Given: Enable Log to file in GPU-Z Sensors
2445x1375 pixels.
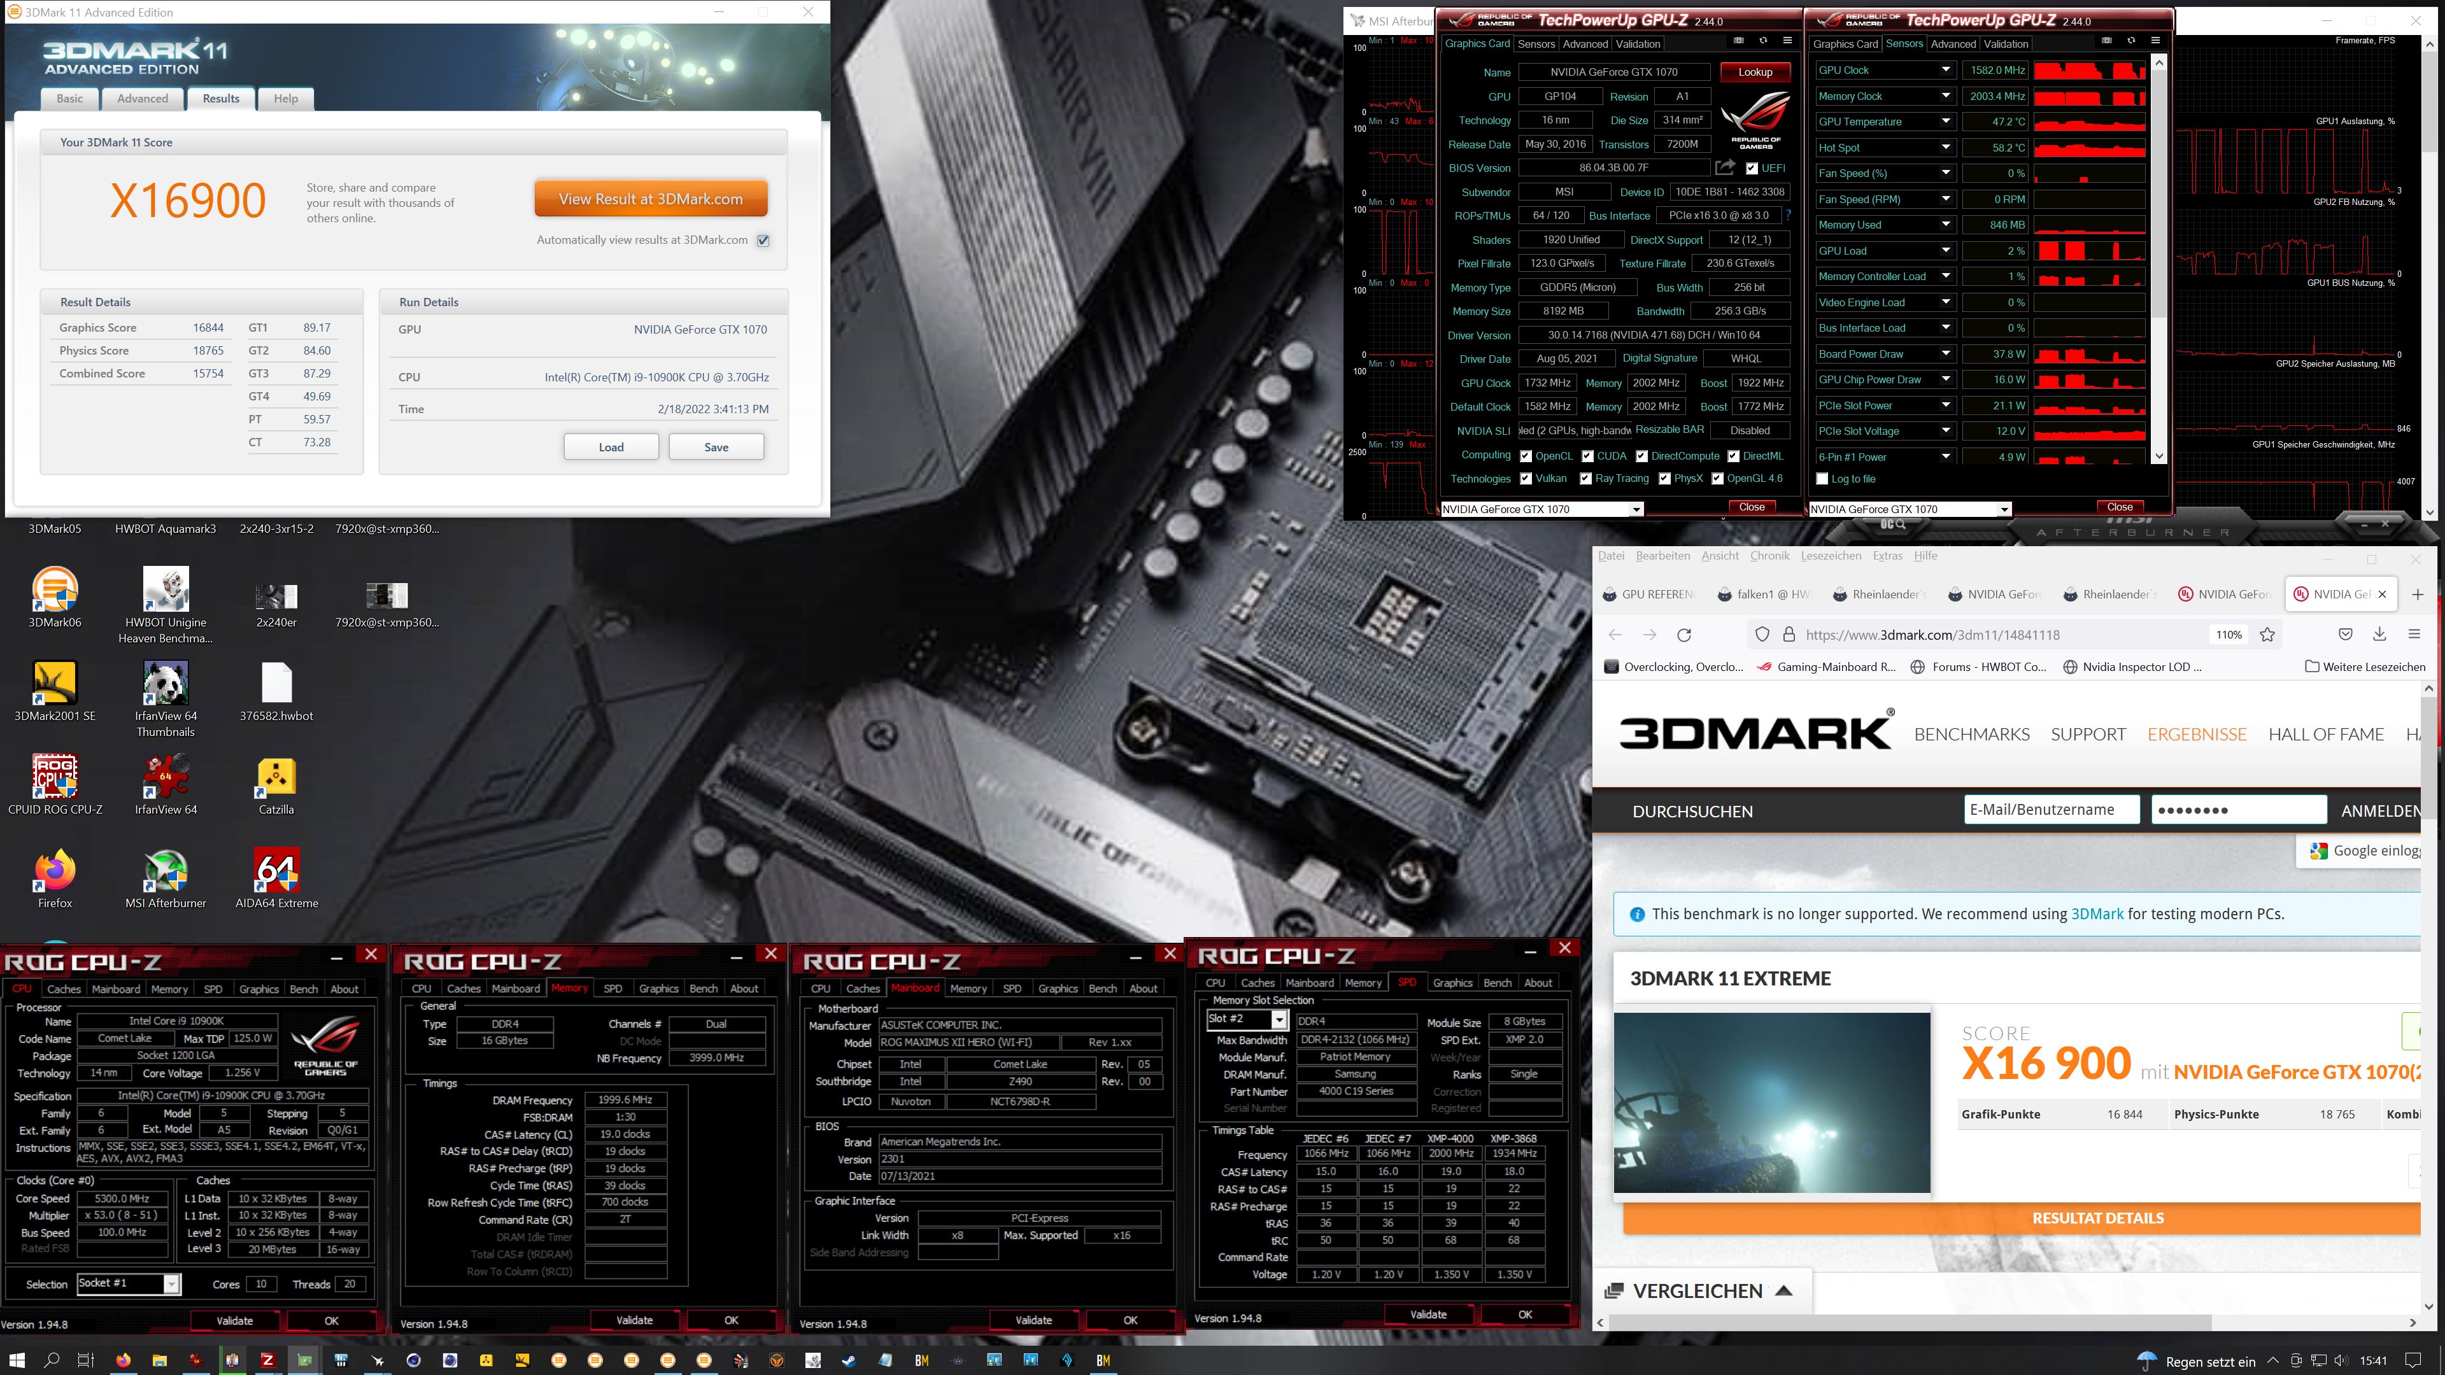Looking at the screenshot, I should 1822,478.
